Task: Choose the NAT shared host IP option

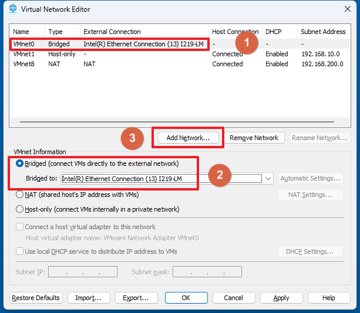Action: (x=20, y=195)
